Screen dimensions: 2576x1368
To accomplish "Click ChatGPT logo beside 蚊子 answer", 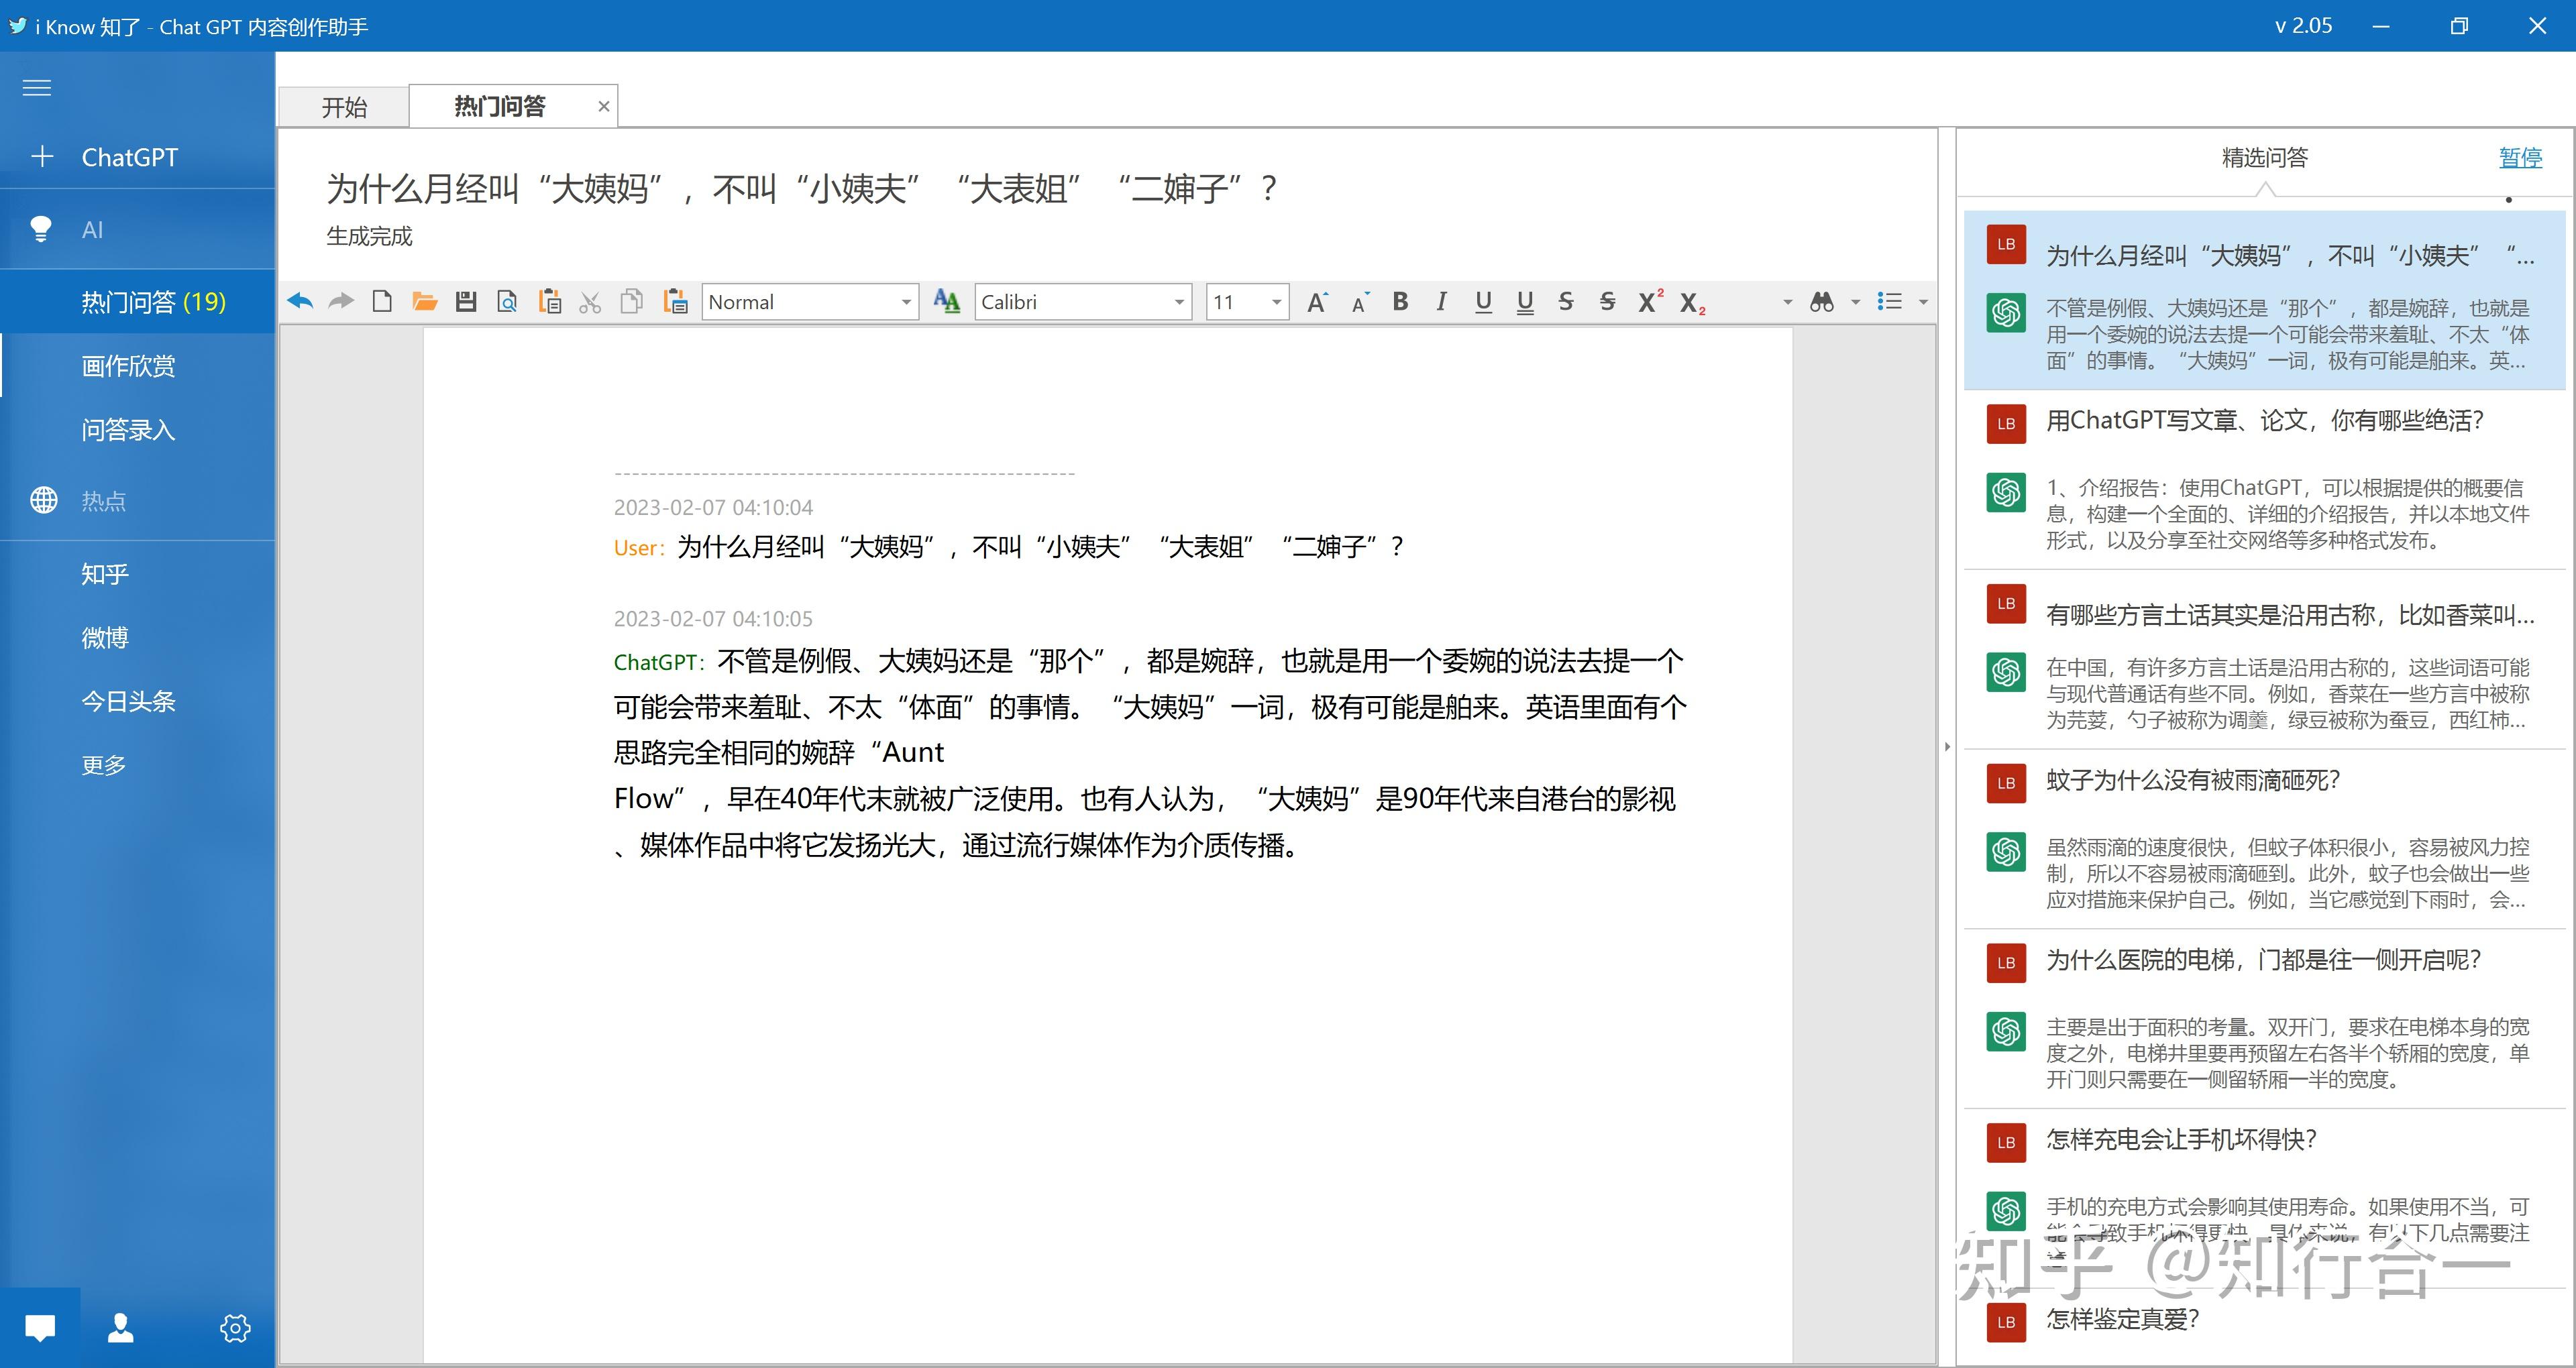I will [x=2006, y=852].
